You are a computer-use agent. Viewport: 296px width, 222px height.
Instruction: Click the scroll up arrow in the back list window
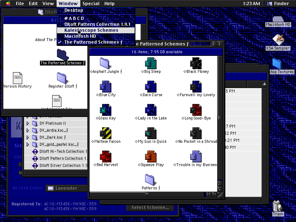(x=265, y=84)
